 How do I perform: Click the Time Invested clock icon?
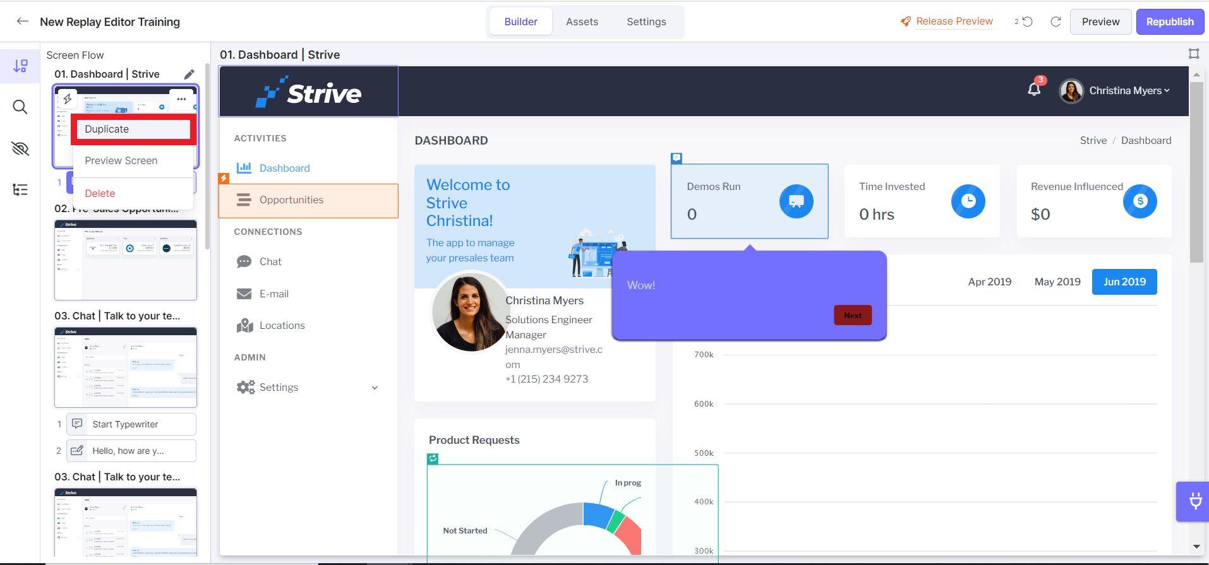click(968, 201)
